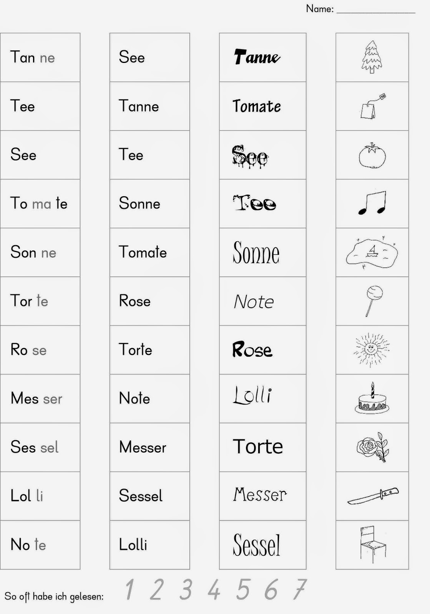Screen dimensions: 430x614
Task: Click the outlined number 5
Action: pyautogui.click(x=243, y=589)
